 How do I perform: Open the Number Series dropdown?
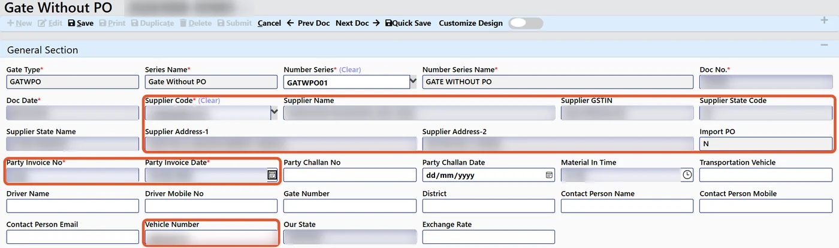point(413,81)
